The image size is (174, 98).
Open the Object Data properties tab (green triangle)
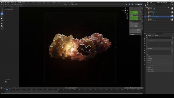145,60
